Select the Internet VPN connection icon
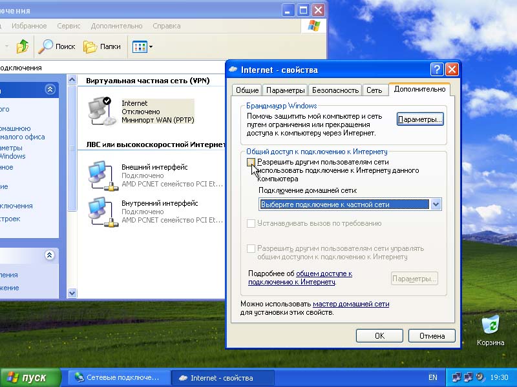 coord(102,111)
